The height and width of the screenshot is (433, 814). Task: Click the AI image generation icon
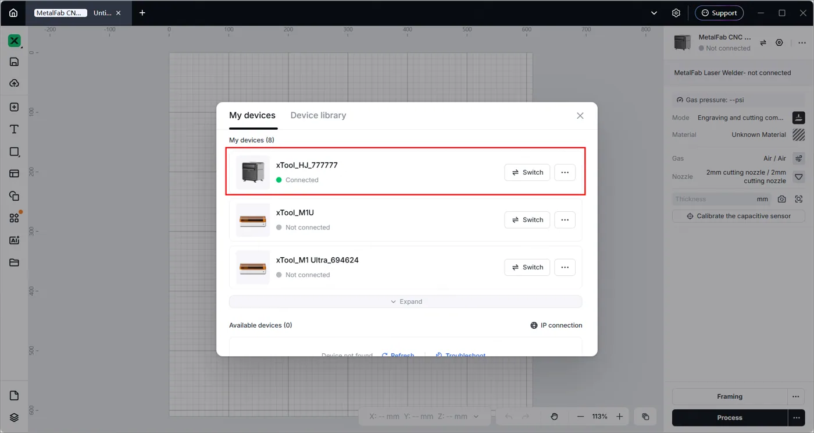pos(14,240)
